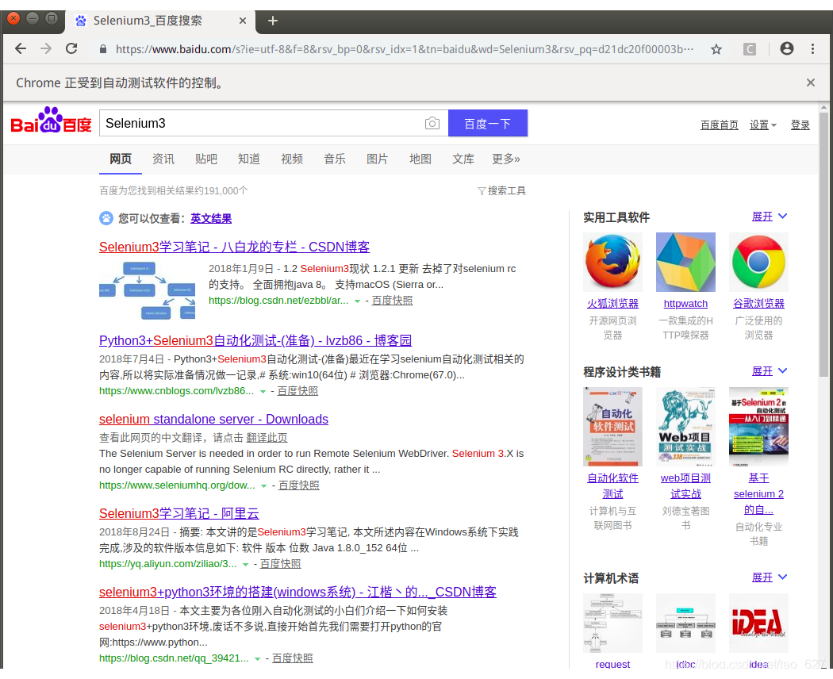Switch to the 贴吧 tab
Image resolution: width=833 pixels, height=679 pixels.
pyautogui.click(x=206, y=159)
